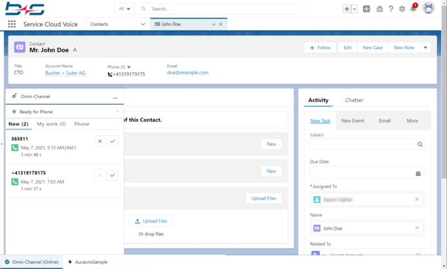Image resolution: width=447 pixels, height=269 pixels.
Task: Minimize the Omni-Channel panel
Action: 115,98
